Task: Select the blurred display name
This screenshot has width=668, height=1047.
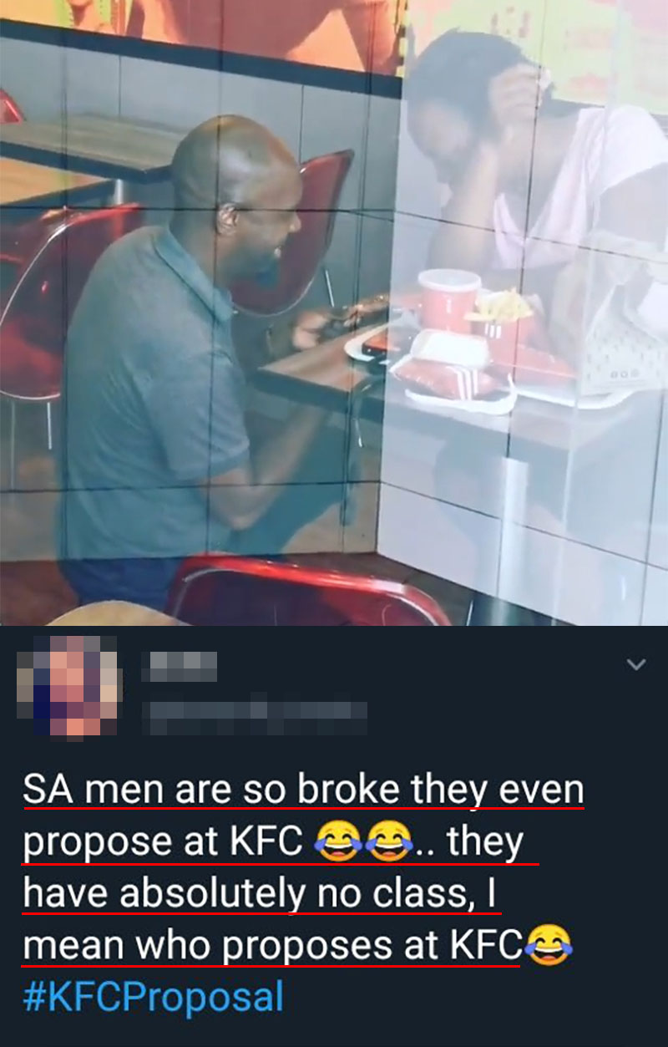Action: click(x=179, y=667)
